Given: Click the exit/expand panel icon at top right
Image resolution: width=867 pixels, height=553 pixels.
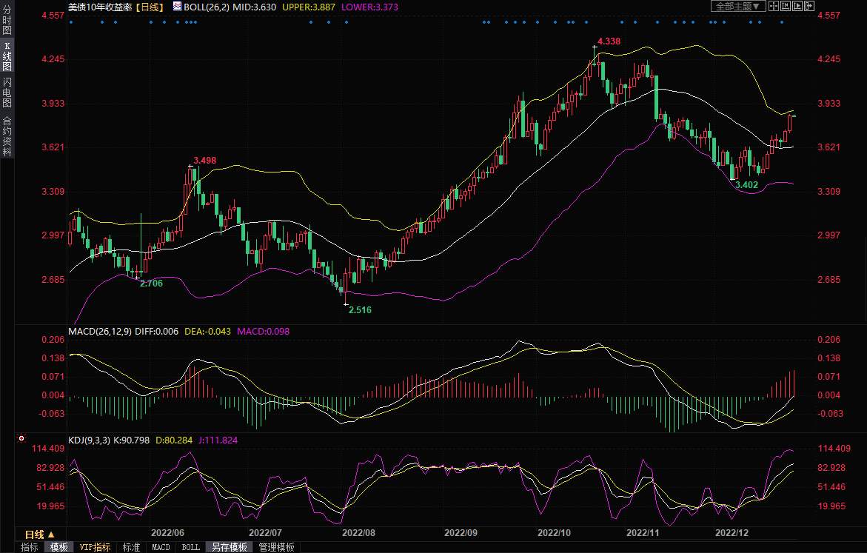Looking at the screenshot, I should (809, 6).
